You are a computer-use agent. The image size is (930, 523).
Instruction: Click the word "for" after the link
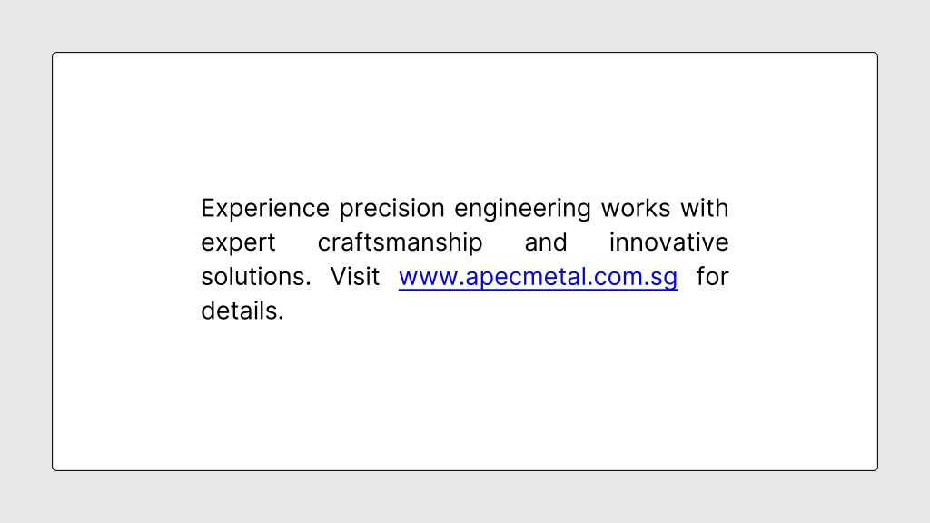712,277
